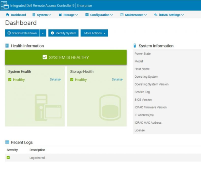Click the System Health Healthy status text
The height and width of the screenshot is (169, 201).
[x=19, y=80]
